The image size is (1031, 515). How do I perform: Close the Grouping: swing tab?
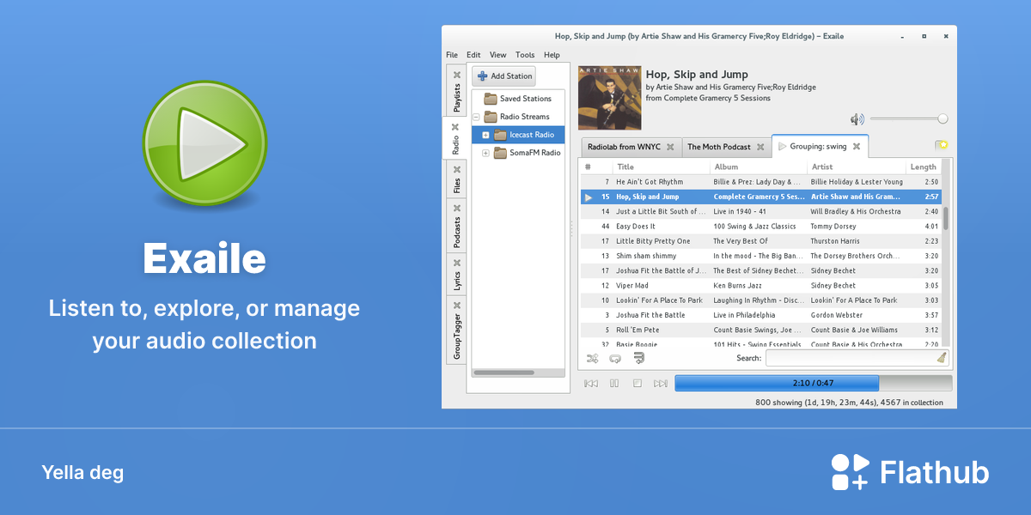(x=857, y=147)
